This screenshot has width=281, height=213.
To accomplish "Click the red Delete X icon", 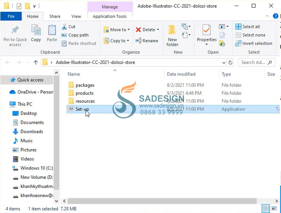I will (x=138, y=30).
